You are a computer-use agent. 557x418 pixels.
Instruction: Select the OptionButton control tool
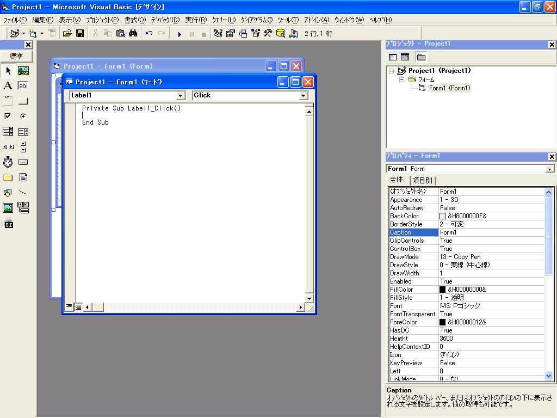coord(23,116)
